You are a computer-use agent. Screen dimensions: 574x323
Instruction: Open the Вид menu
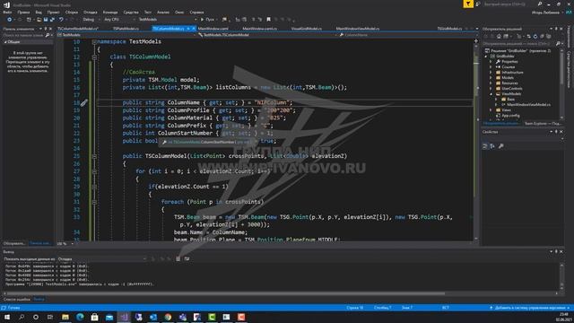[x=39, y=12]
